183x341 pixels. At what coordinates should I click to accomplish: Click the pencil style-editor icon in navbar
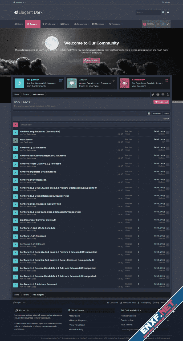tap(168, 24)
